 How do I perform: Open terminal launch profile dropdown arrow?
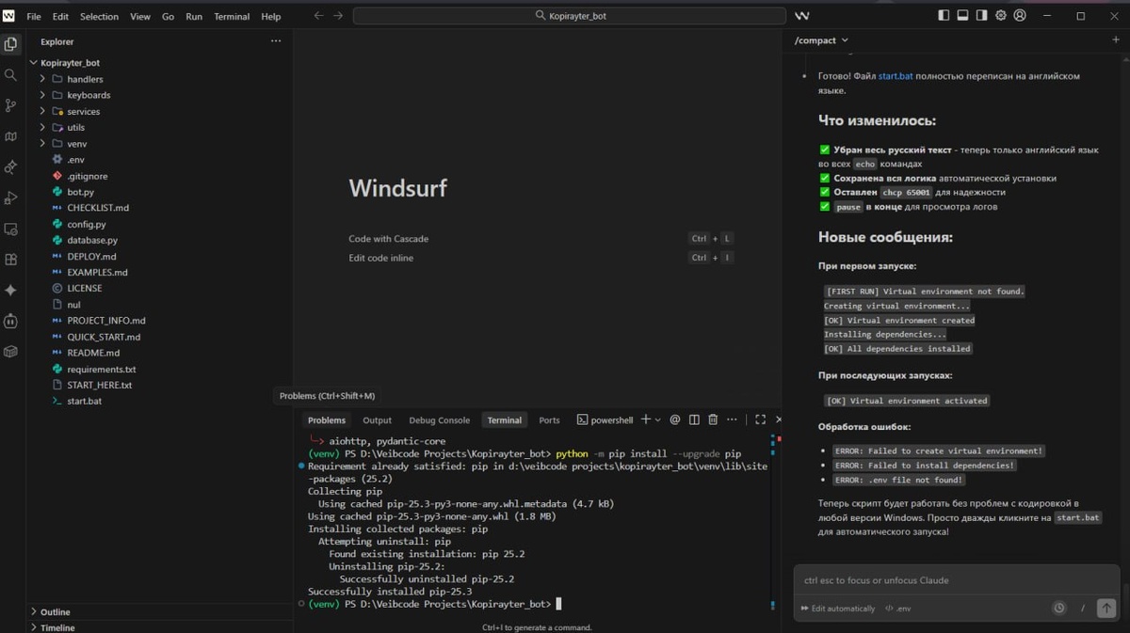click(658, 420)
